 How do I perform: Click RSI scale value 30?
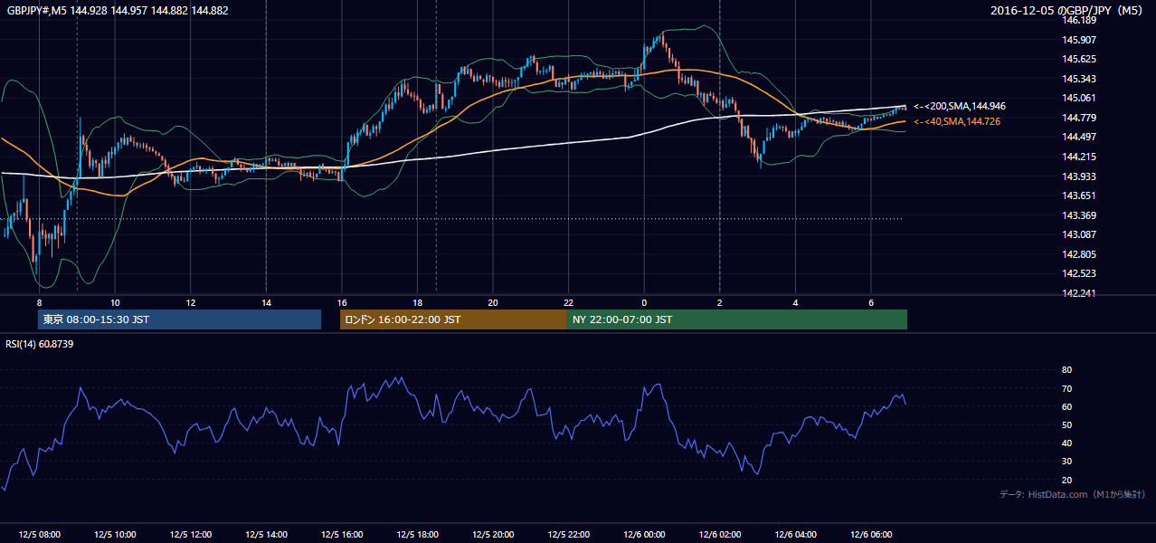coord(1066,462)
